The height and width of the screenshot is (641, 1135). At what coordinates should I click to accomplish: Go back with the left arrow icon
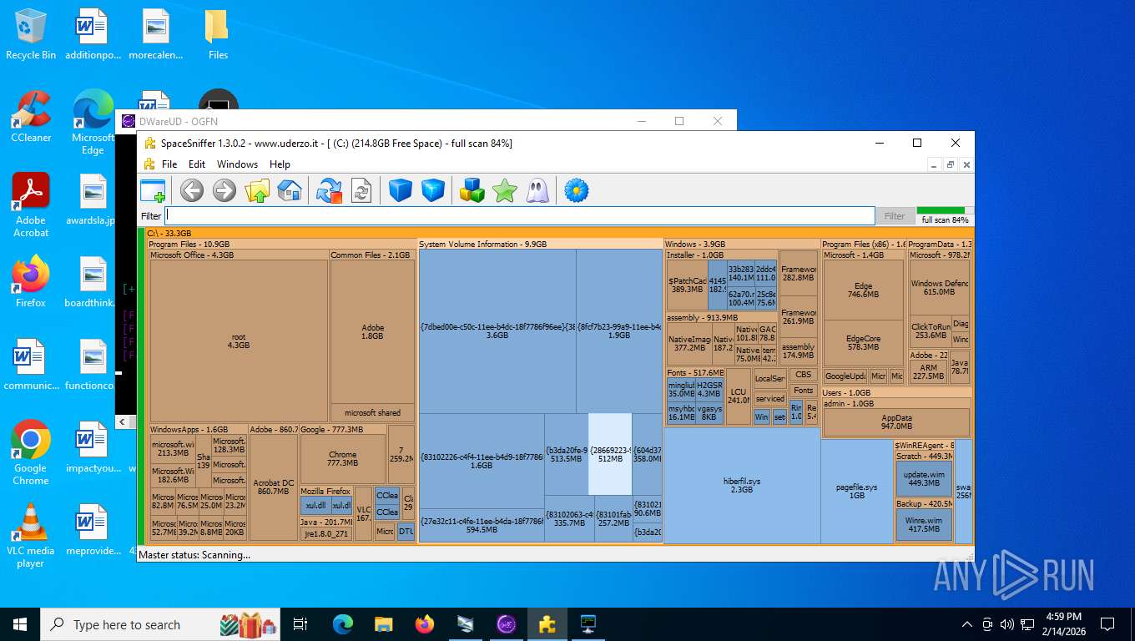pos(192,191)
